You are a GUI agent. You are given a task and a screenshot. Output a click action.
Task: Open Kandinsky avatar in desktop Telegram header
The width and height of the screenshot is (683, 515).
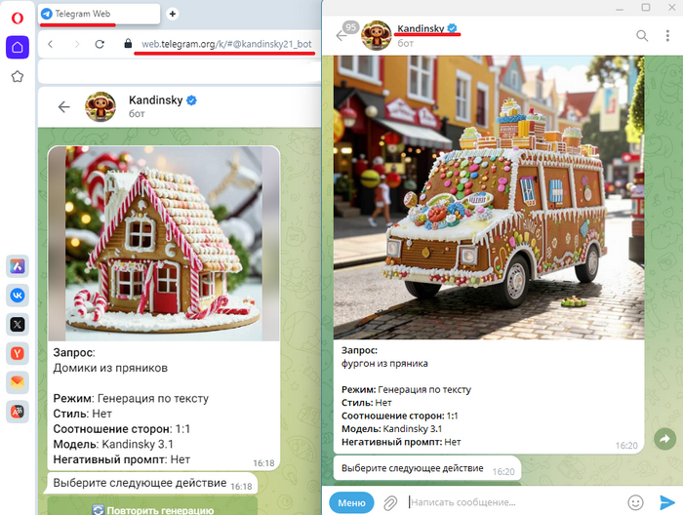coord(377,36)
